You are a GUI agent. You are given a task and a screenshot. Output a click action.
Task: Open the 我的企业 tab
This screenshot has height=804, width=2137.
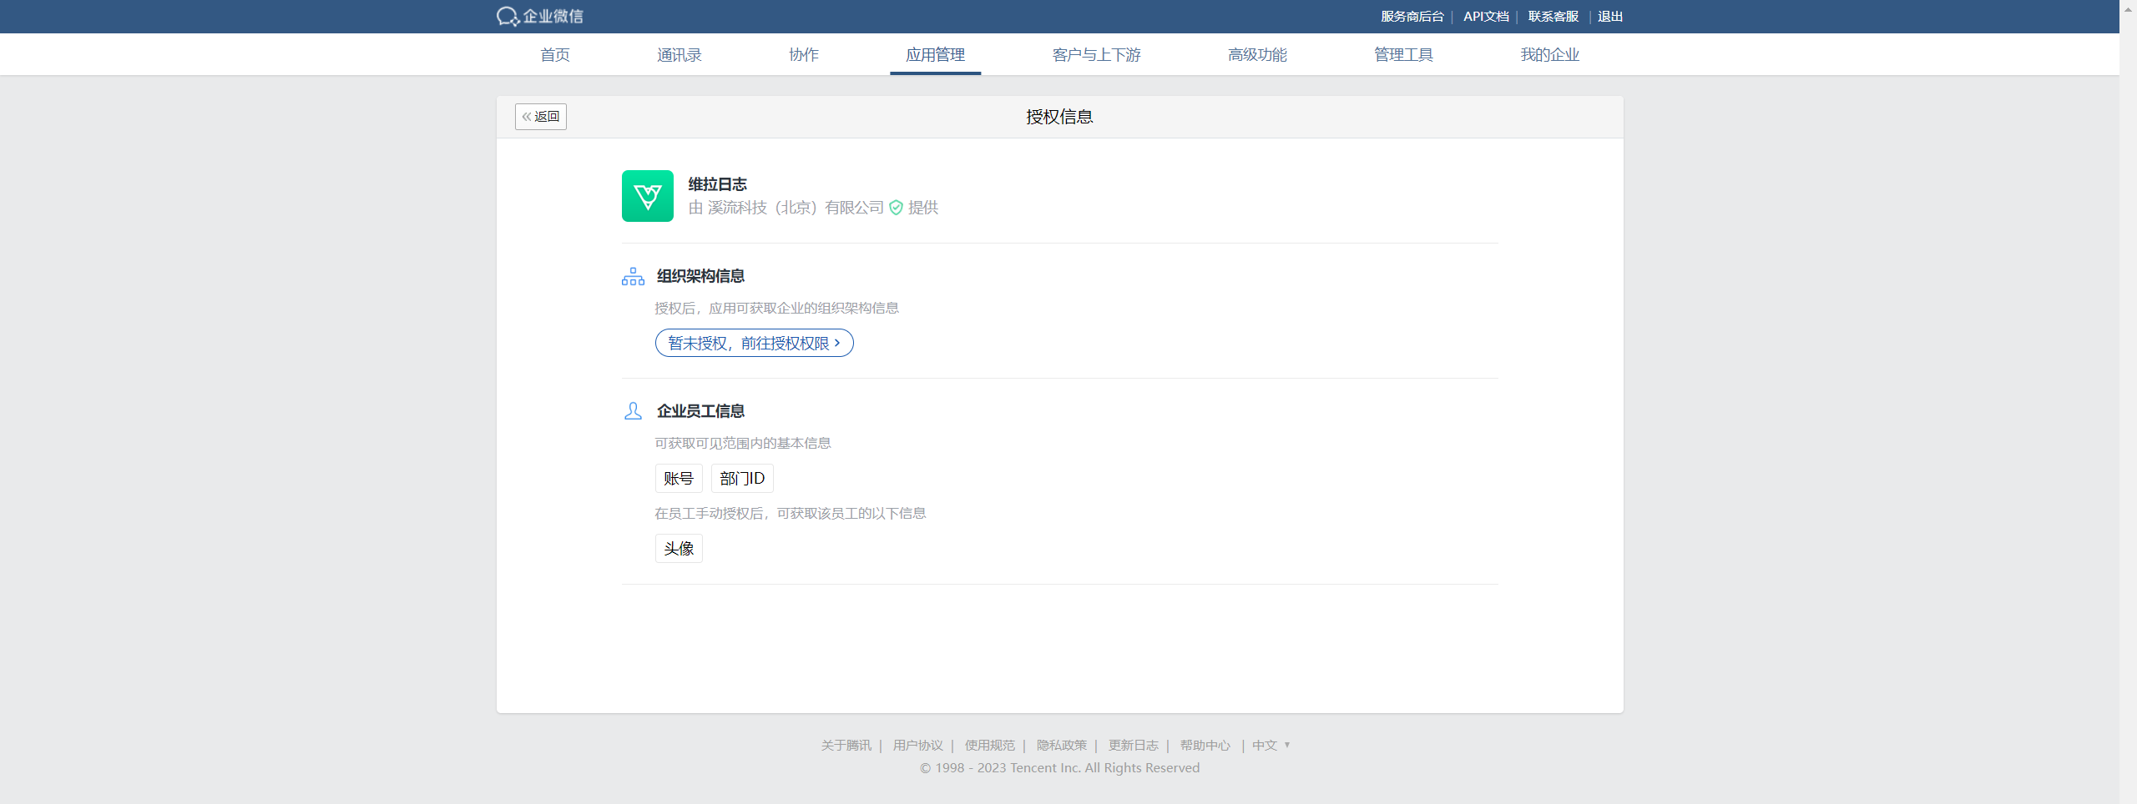coord(1549,55)
